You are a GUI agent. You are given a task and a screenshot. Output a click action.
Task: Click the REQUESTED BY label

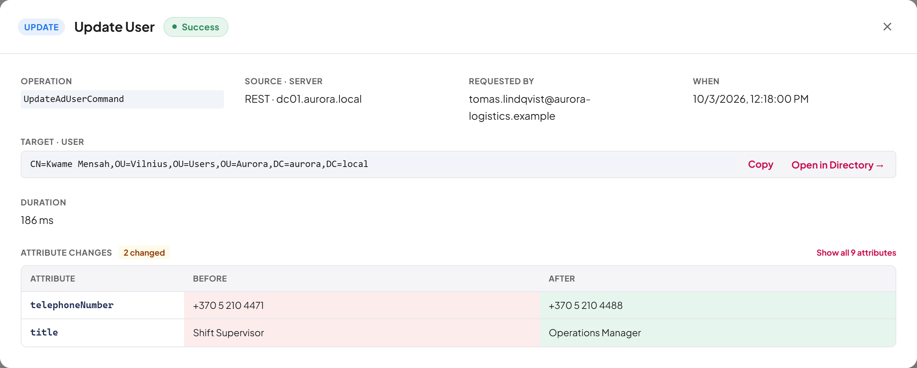[x=501, y=81]
